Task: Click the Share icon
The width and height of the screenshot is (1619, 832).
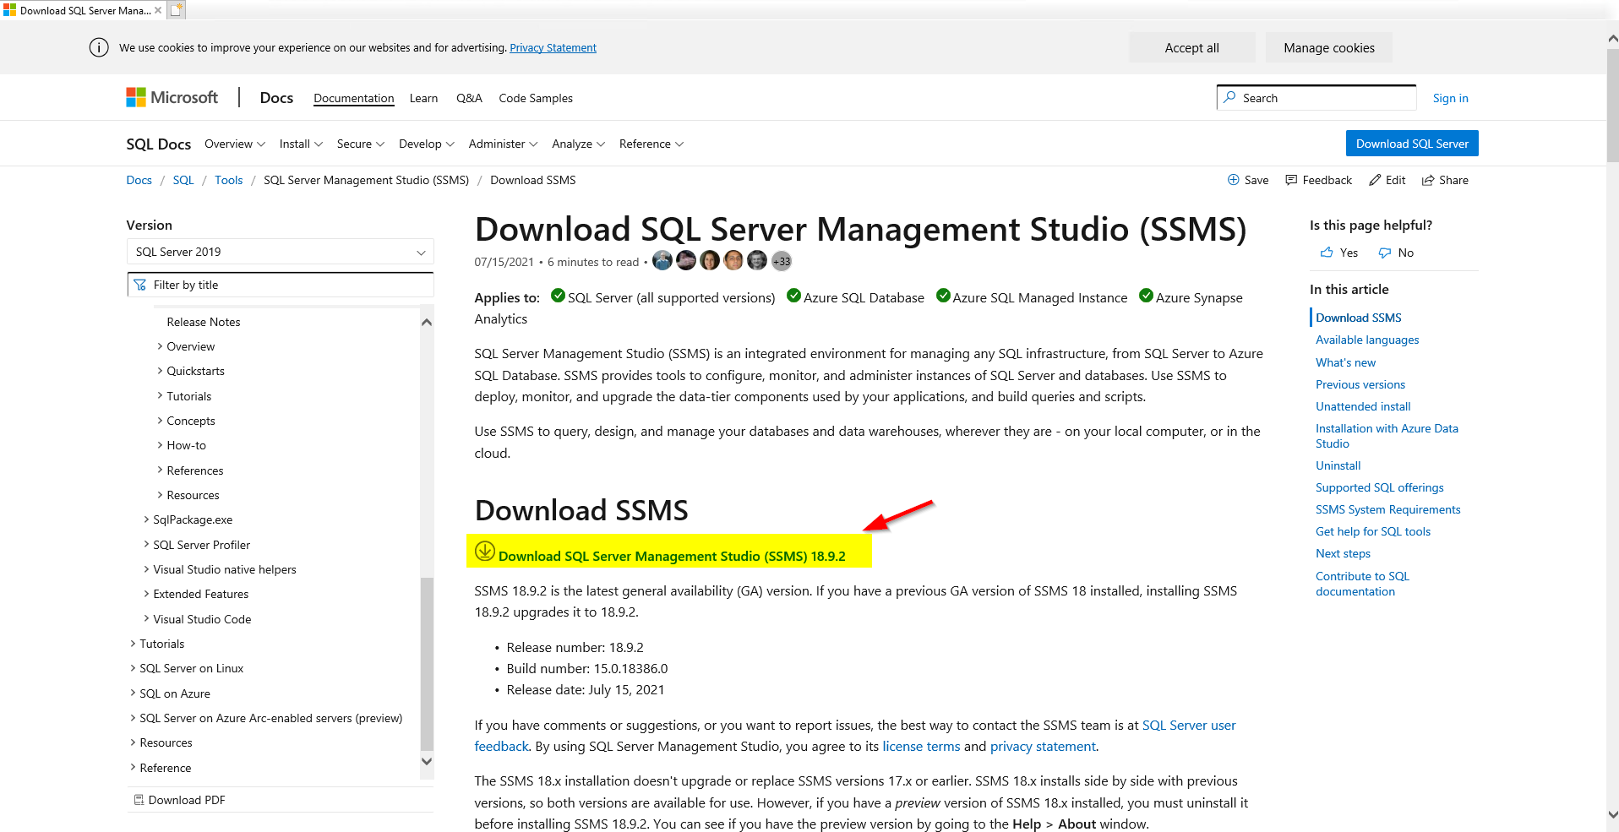Action: click(x=1428, y=180)
